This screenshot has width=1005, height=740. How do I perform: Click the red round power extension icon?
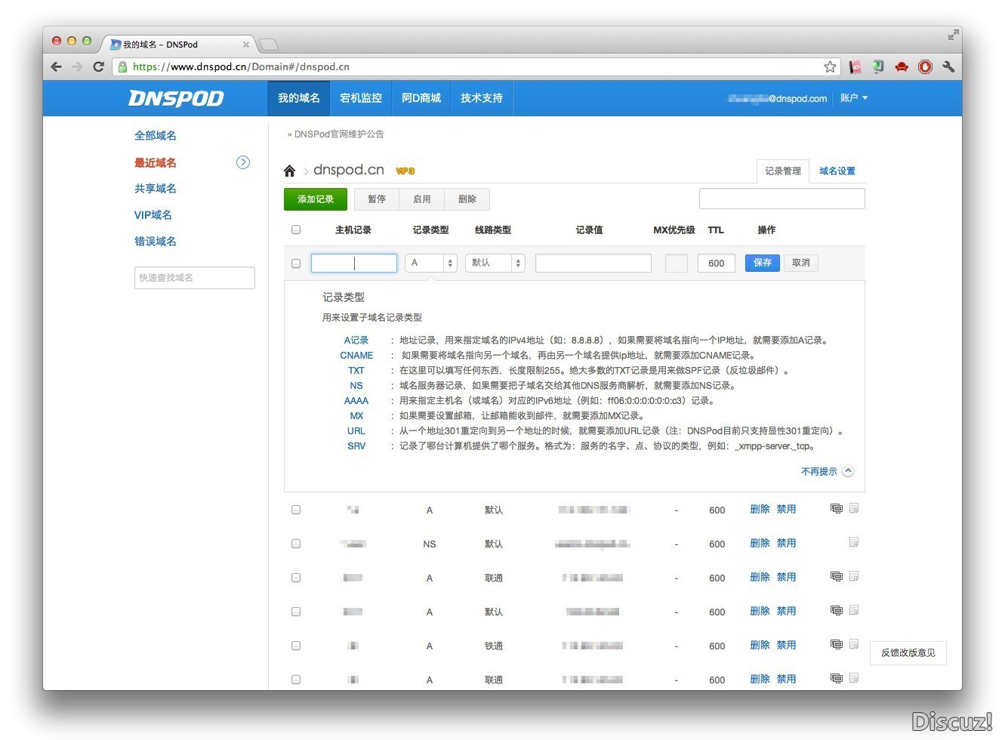[925, 66]
